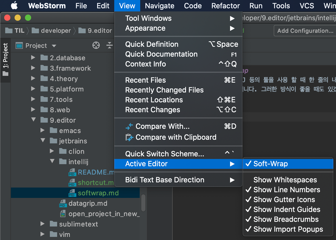
Task: Click the emacs folder icon
Action: point(53,130)
